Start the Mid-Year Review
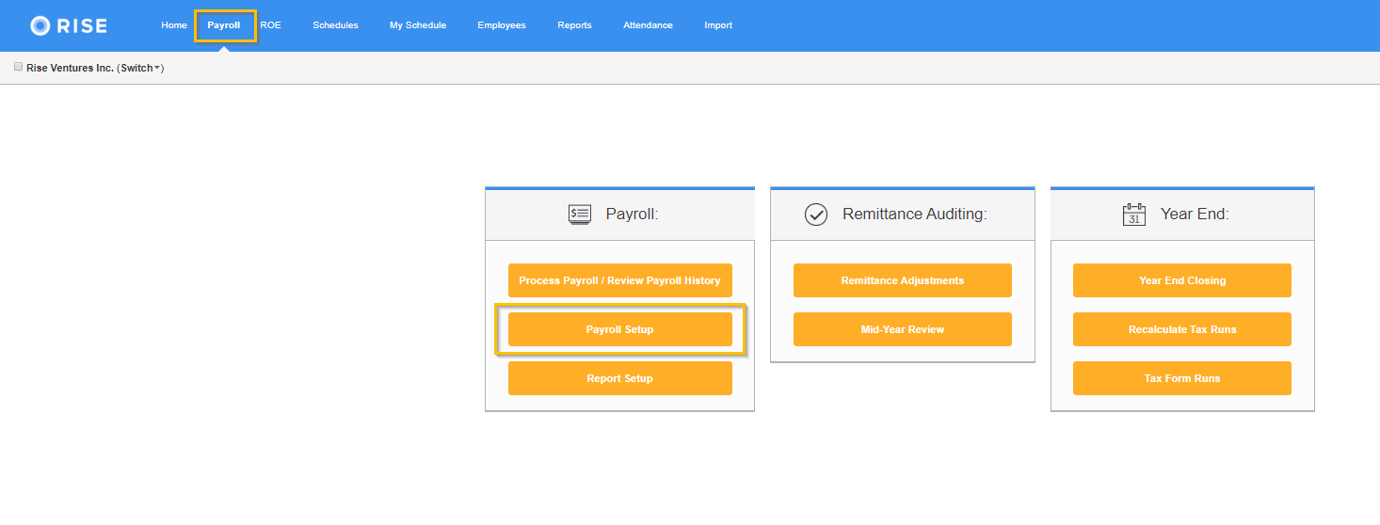Screen dimensions: 1380x525 903,329
